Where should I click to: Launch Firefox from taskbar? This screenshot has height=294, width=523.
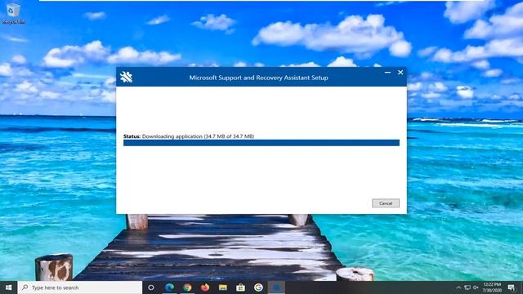pyautogui.click(x=205, y=287)
